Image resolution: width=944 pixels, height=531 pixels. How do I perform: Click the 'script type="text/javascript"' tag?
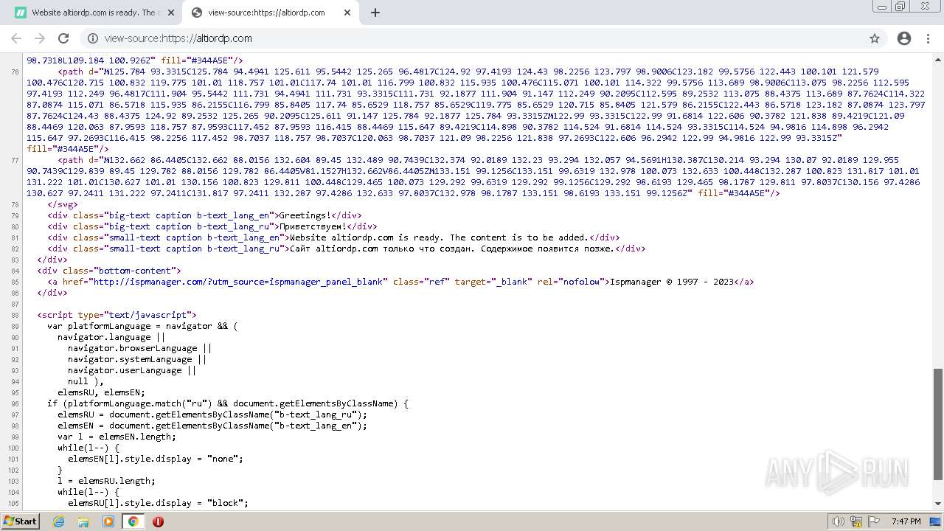click(x=117, y=315)
